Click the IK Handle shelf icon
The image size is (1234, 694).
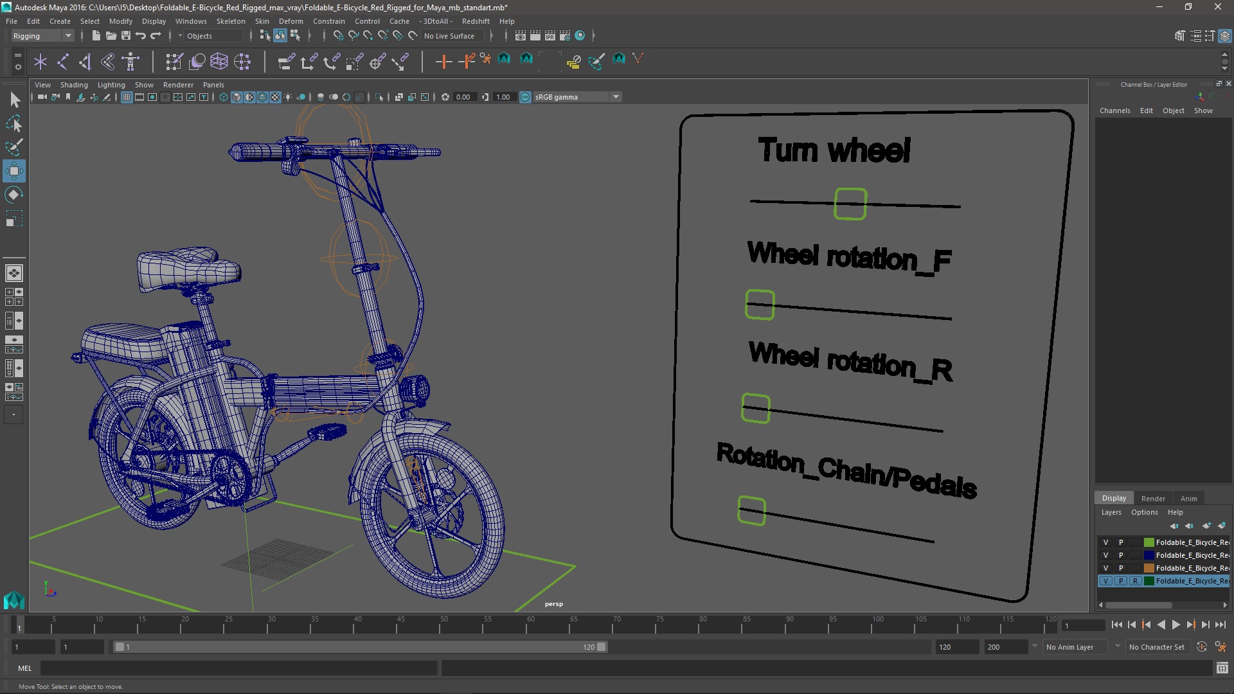point(85,62)
